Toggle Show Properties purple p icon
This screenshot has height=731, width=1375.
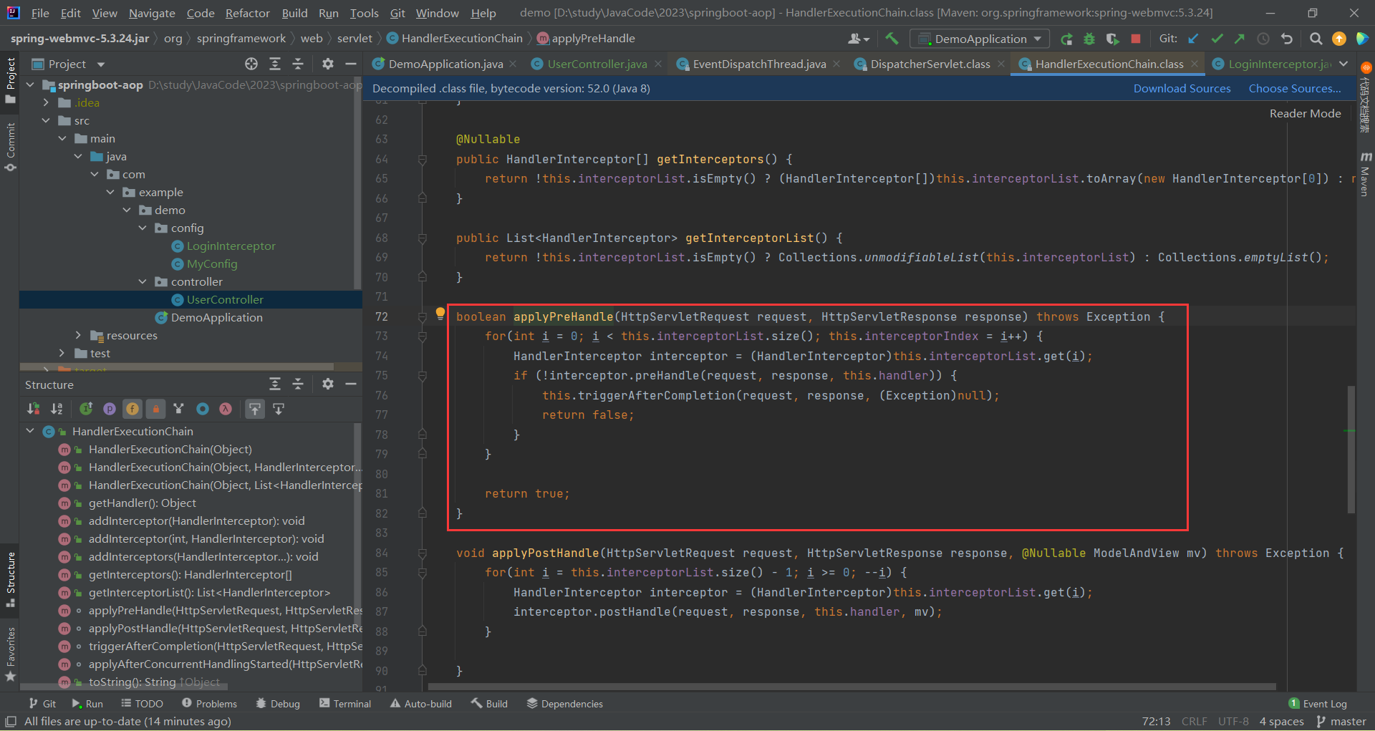(x=110, y=409)
